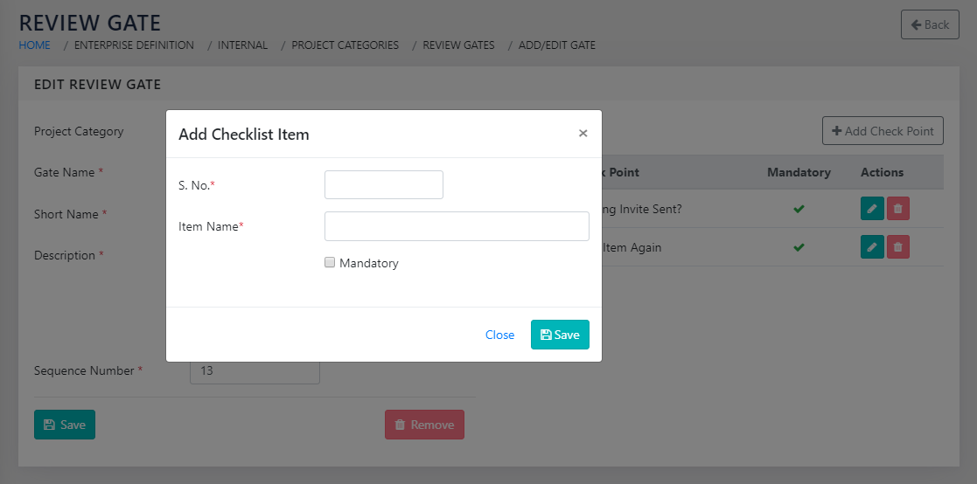This screenshot has height=484, width=977.
Task: Navigate to Enterprise Definition breadcrumb
Action: [x=134, y=45]
